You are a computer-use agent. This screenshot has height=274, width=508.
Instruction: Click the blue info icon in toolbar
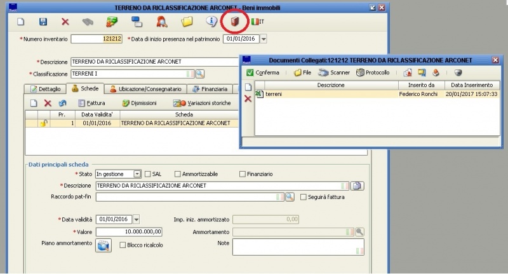click(212, 22)
